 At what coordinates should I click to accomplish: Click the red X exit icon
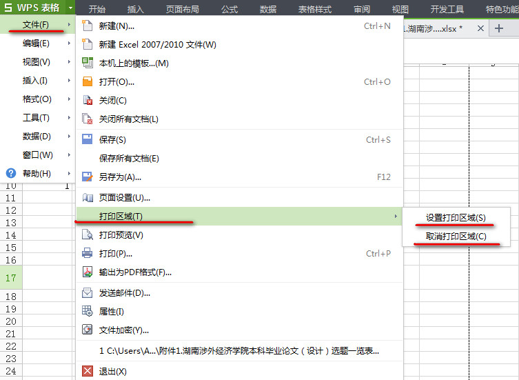click(88, 371)
